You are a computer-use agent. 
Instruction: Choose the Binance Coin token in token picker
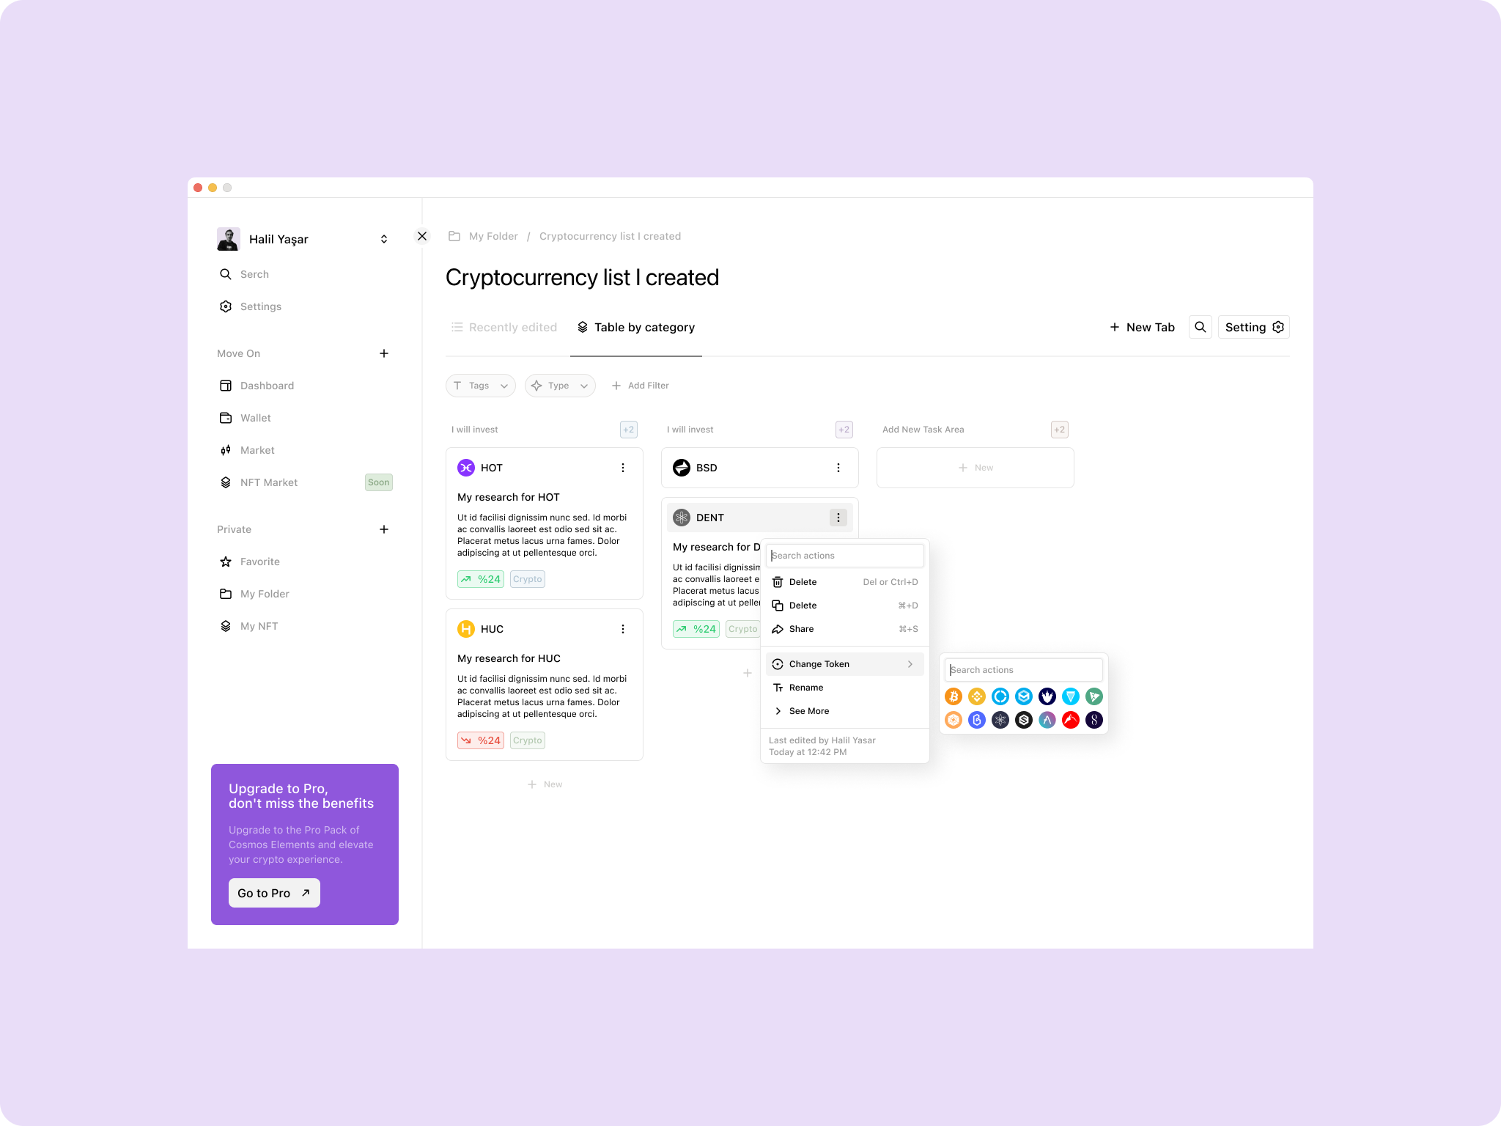977,696
